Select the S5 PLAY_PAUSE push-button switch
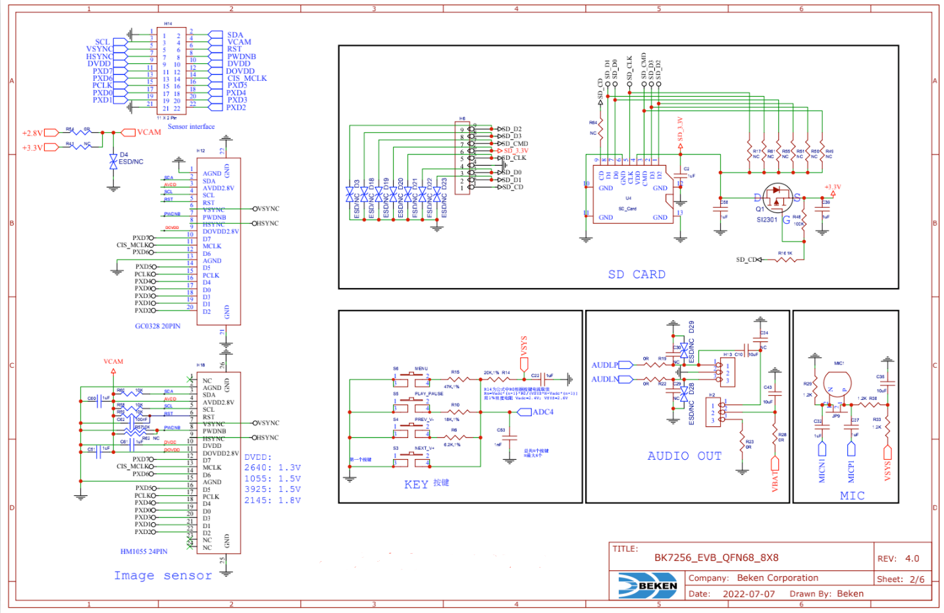944x613 pixels. click(x=411, y=405)
